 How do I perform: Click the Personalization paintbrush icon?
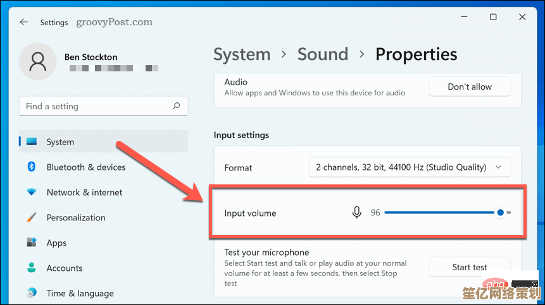point(31,217)
